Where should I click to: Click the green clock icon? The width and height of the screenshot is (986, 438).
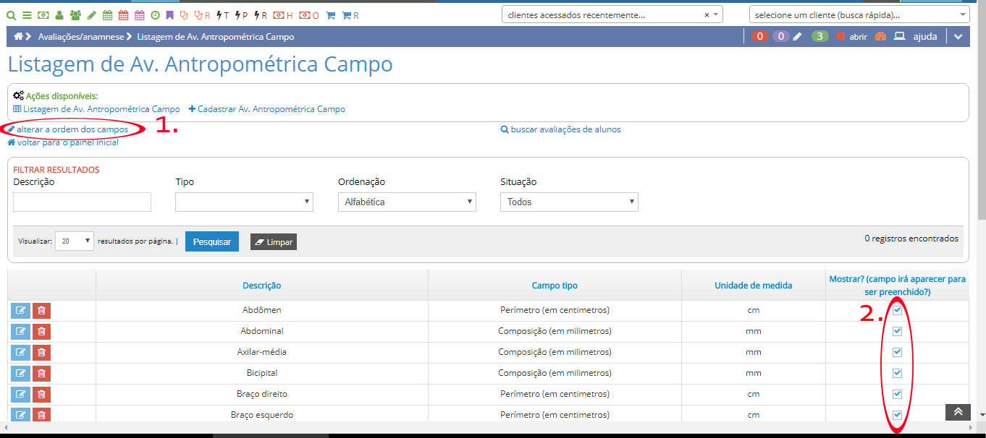[x=154, y=15]
